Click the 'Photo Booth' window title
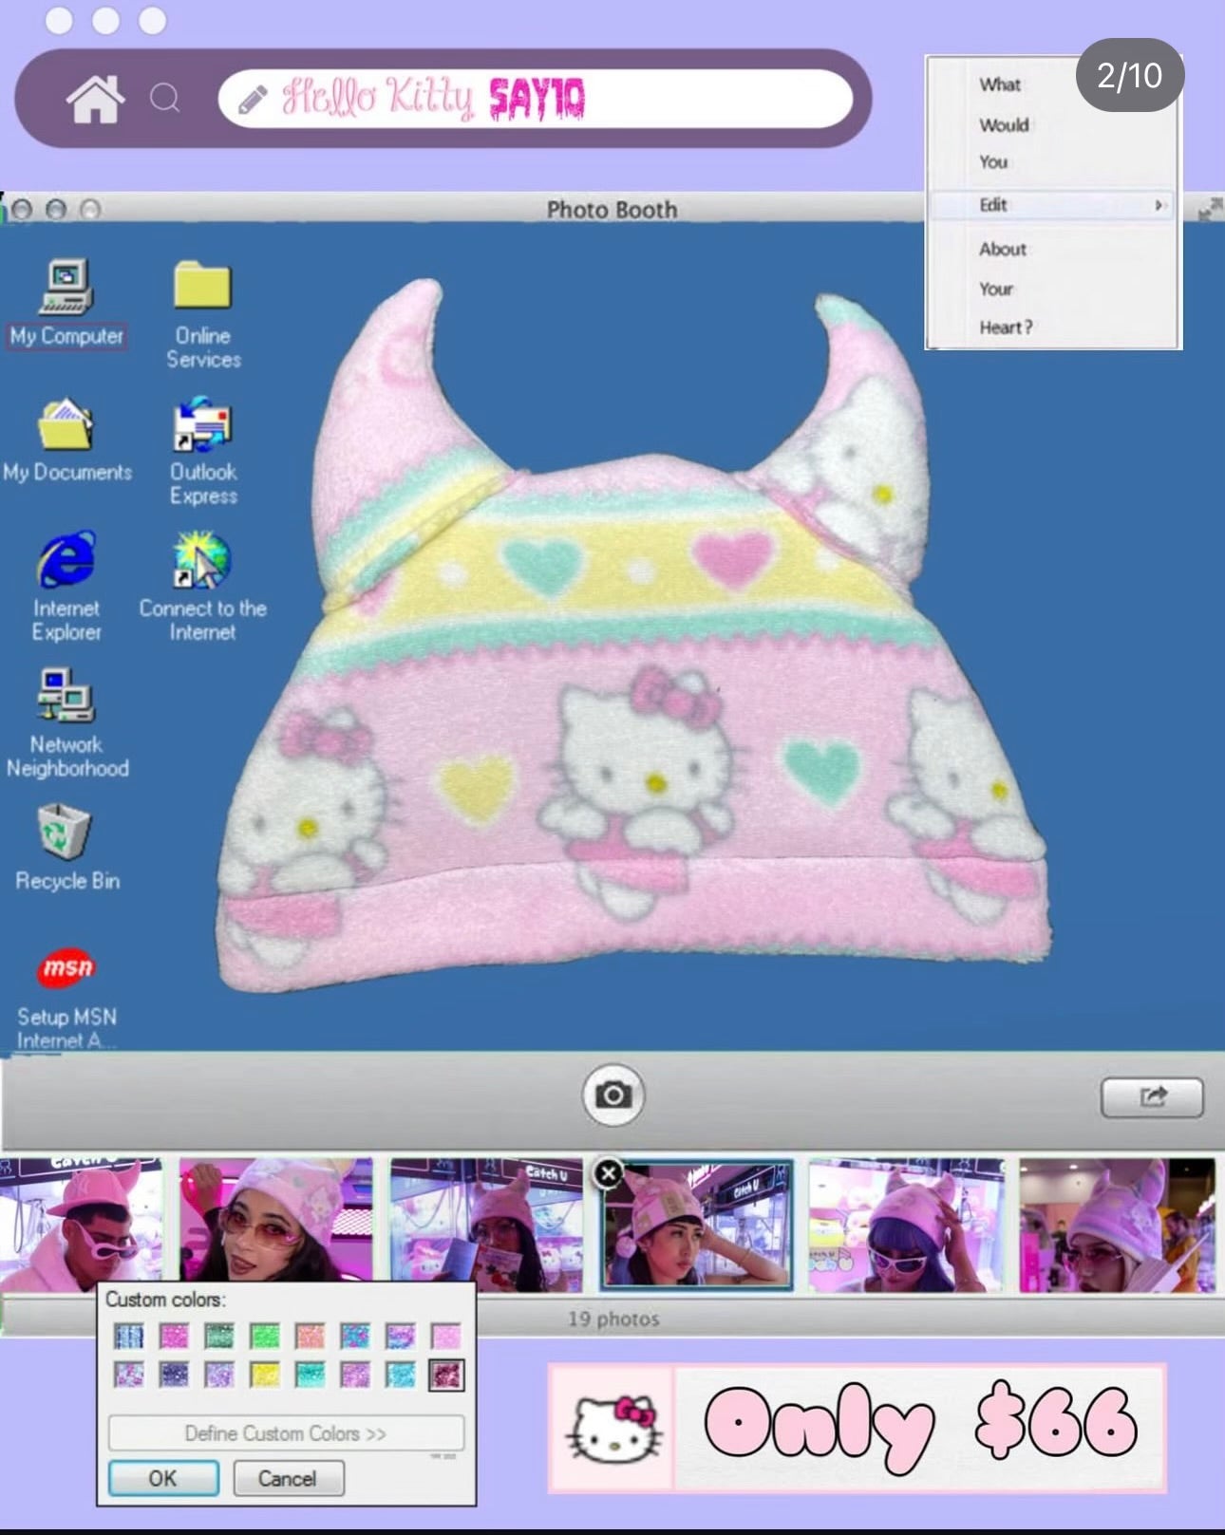Image resolution: width=1225 pixels, height=1535 pixels. [x=612, y=209]
